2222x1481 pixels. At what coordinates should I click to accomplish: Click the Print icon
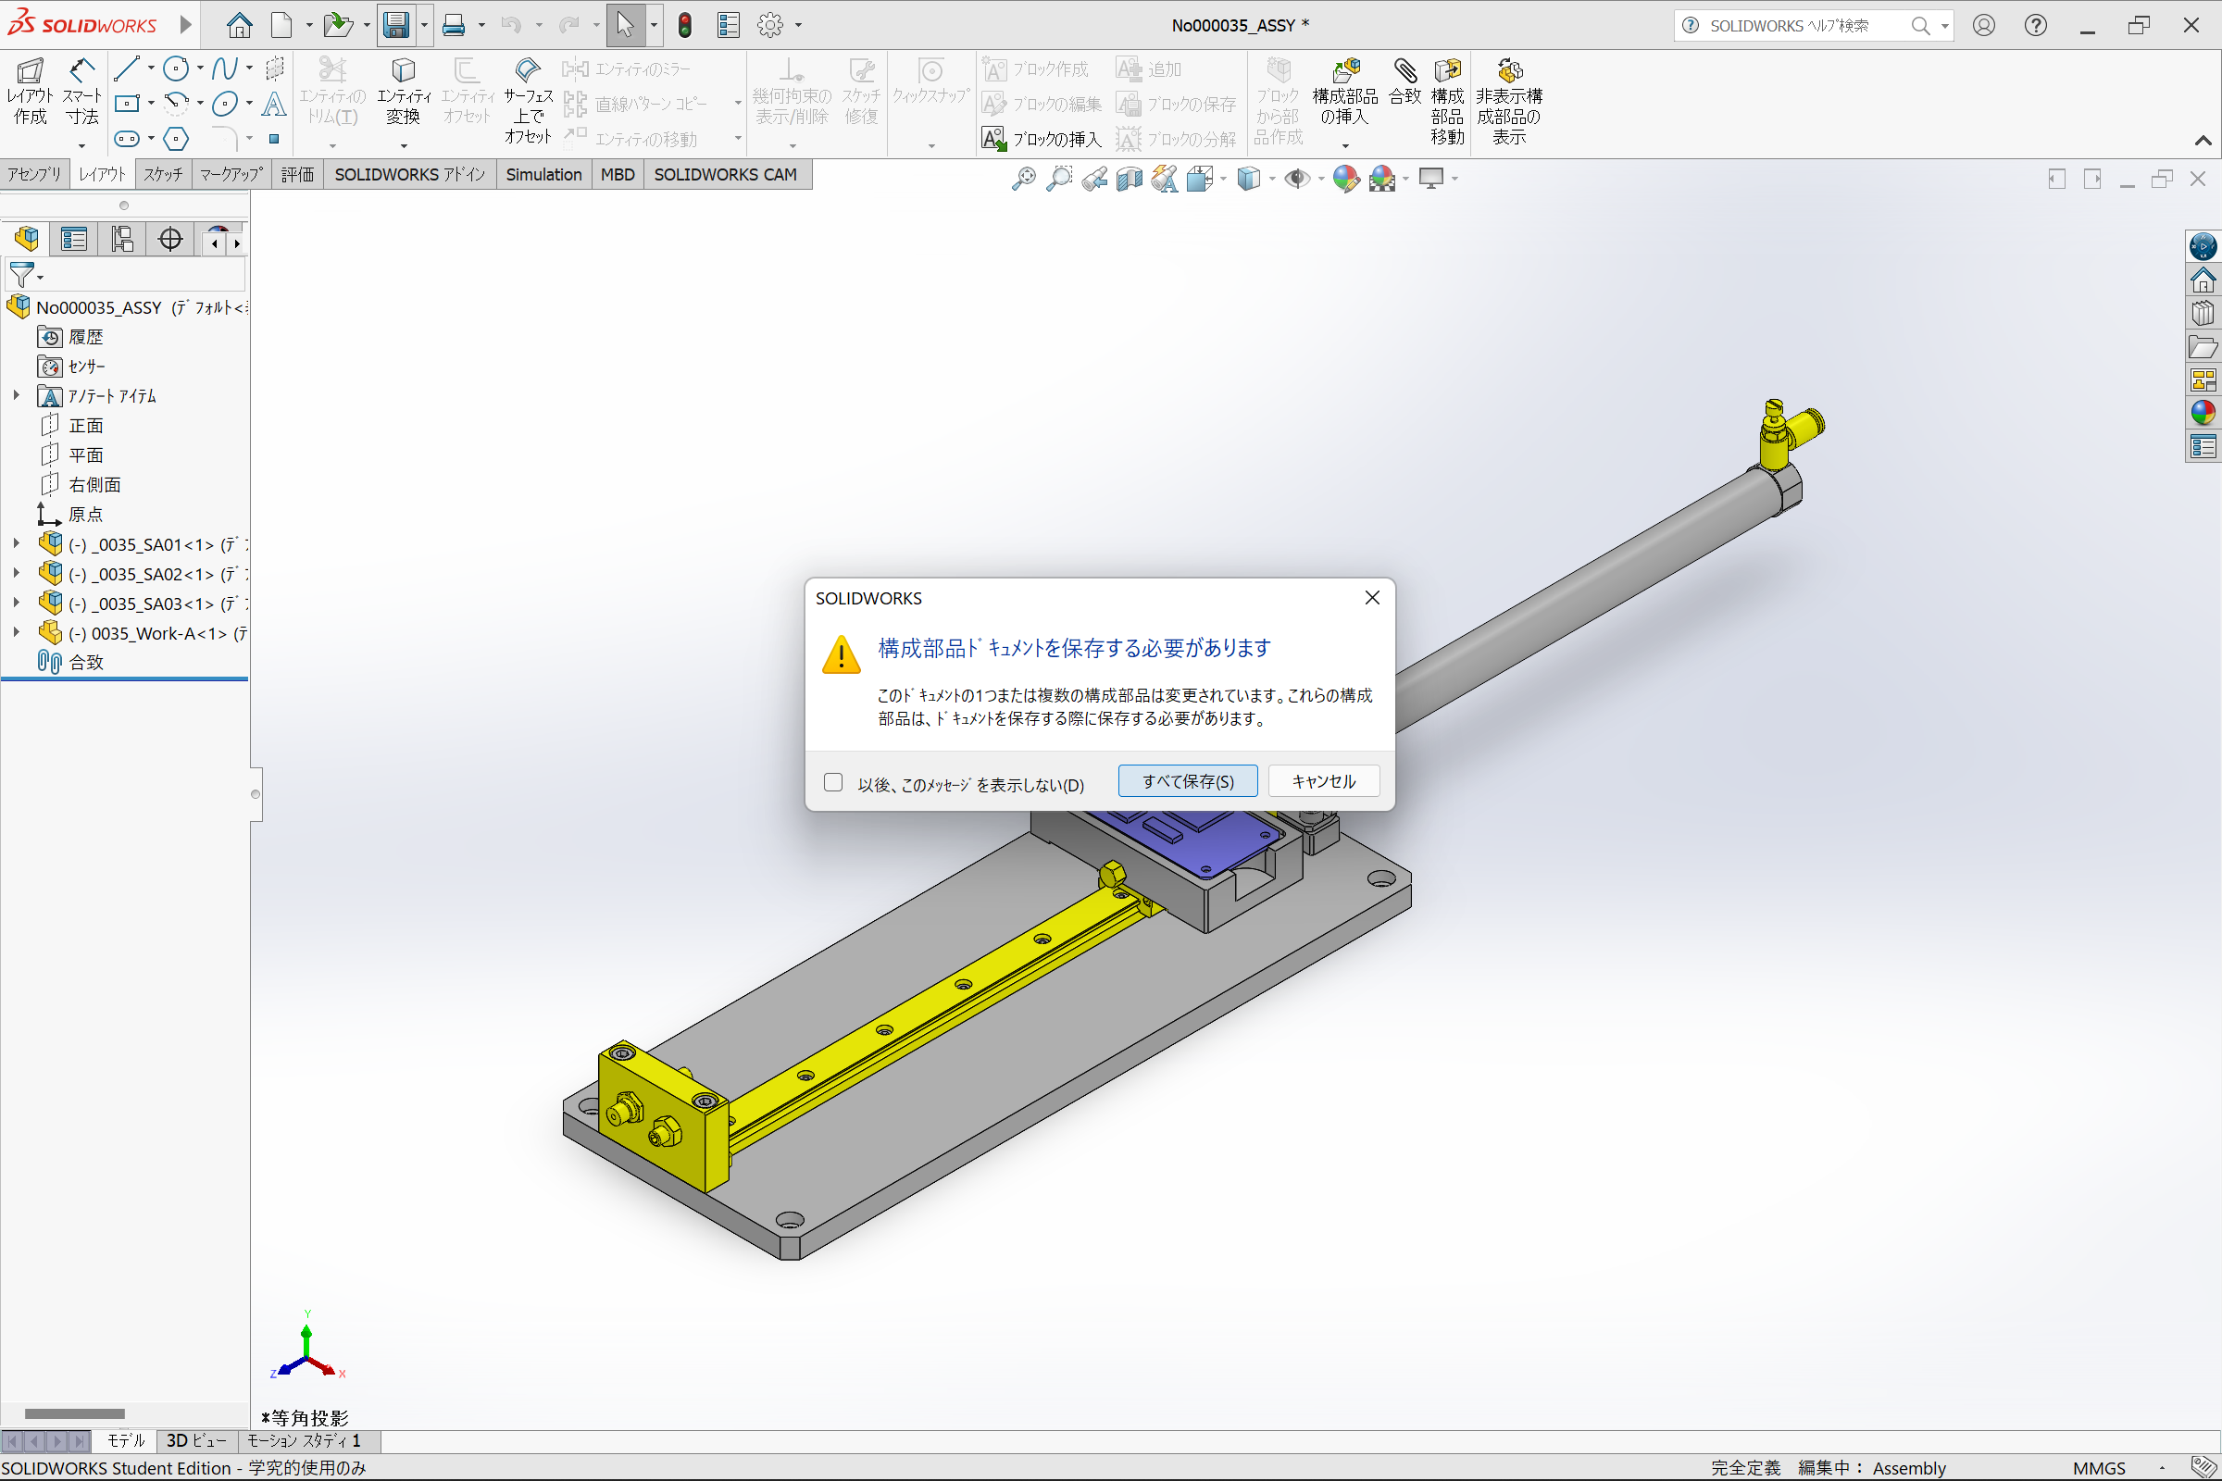pyautogui.click(x=455, y=26)
